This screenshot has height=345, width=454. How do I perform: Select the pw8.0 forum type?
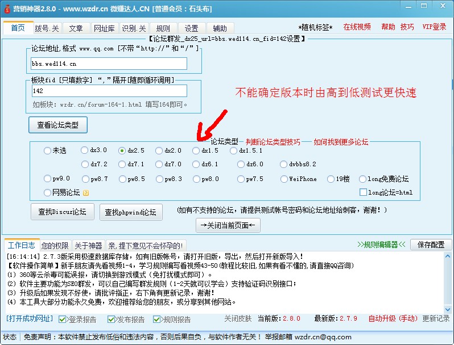coord(206,179)
